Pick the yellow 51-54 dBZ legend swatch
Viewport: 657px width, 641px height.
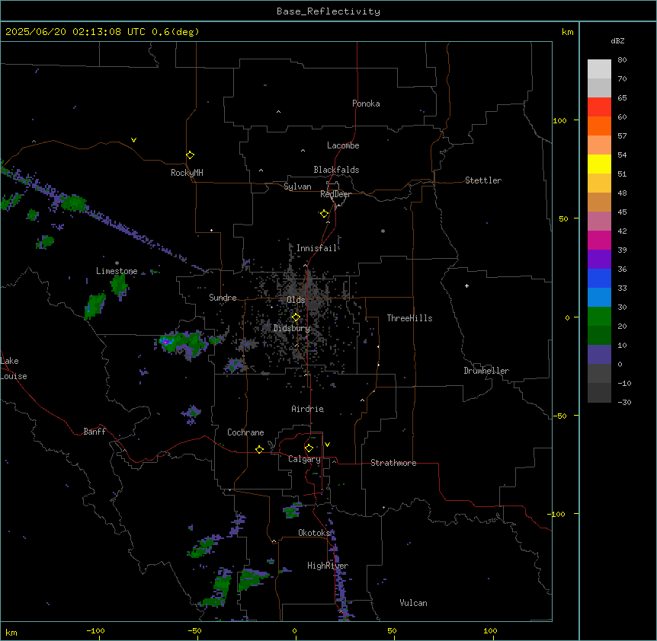[599, 164]
